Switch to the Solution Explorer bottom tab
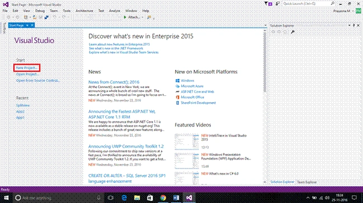 282,182
